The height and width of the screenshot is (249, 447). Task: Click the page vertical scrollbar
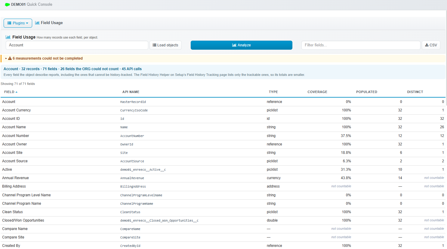click(446, 58)
